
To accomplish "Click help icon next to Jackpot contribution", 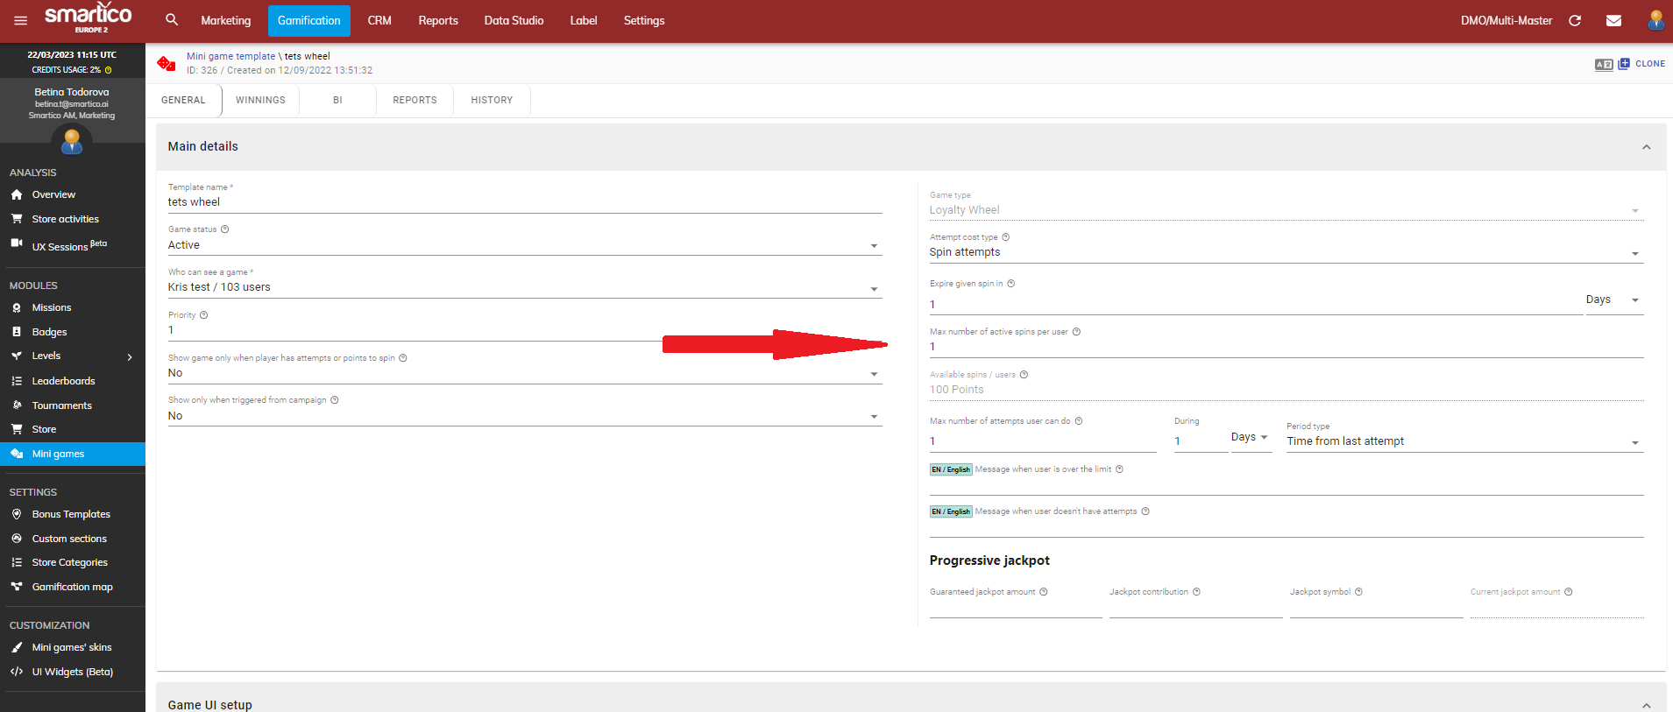I will 1196,592.
